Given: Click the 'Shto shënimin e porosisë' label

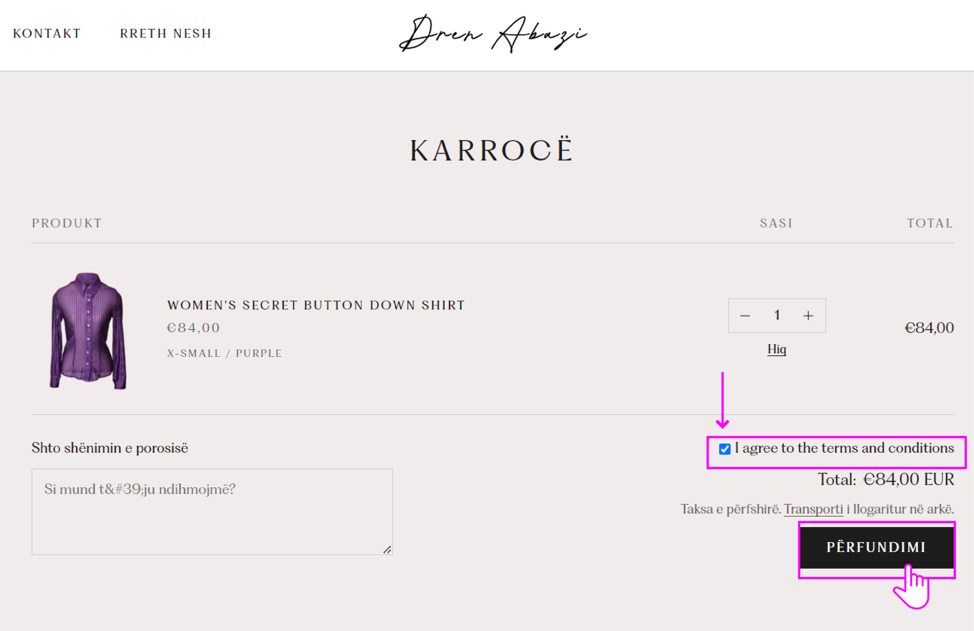Looking at the screenshot, I should tap(110, 448).
